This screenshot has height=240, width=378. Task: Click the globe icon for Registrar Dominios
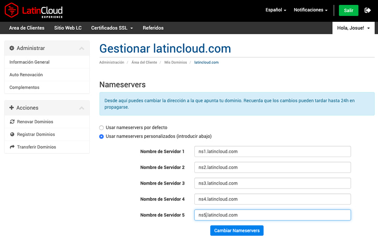tap(12, 134)
